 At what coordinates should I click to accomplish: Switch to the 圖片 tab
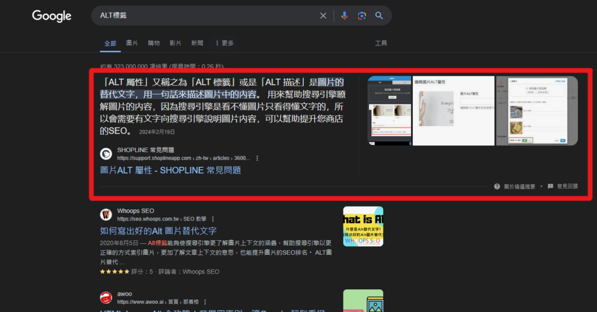pyautogui.click(x=132, y=43)
